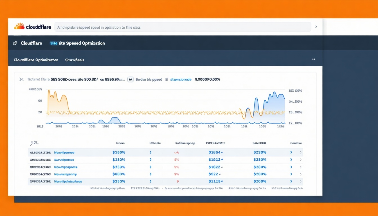Switch to the Sitrobeals tab
Image resolution: width=378 pixels, height=216 pixels.
coord(74,60)
